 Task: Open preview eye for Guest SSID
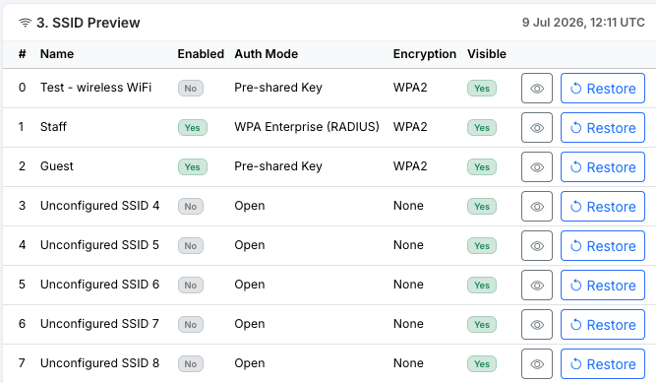point(537,167)
